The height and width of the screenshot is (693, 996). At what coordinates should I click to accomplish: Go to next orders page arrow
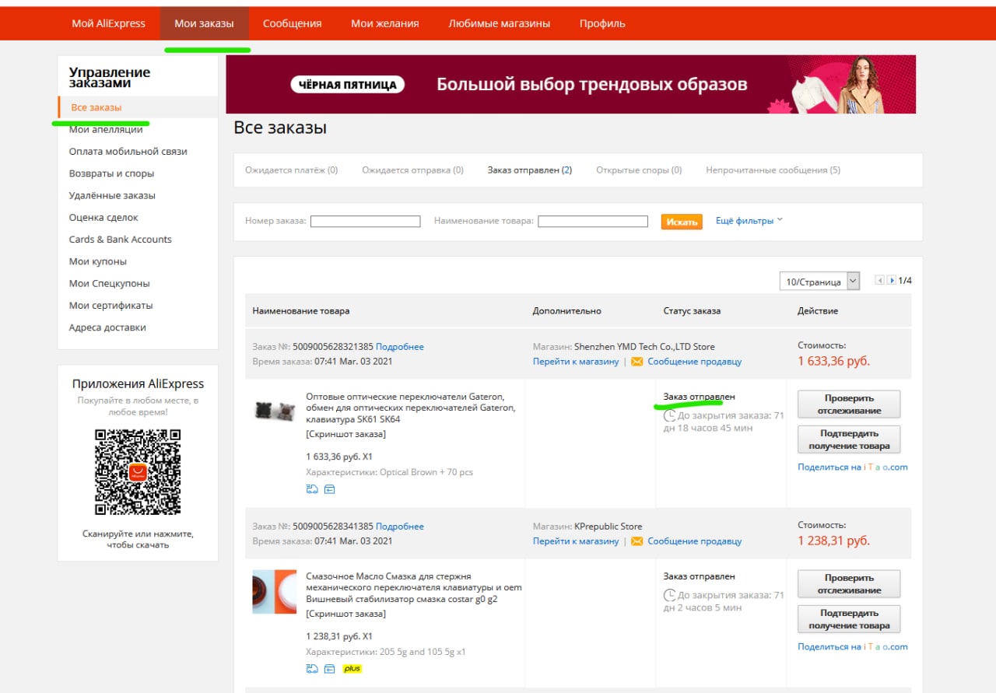[892, 281]
